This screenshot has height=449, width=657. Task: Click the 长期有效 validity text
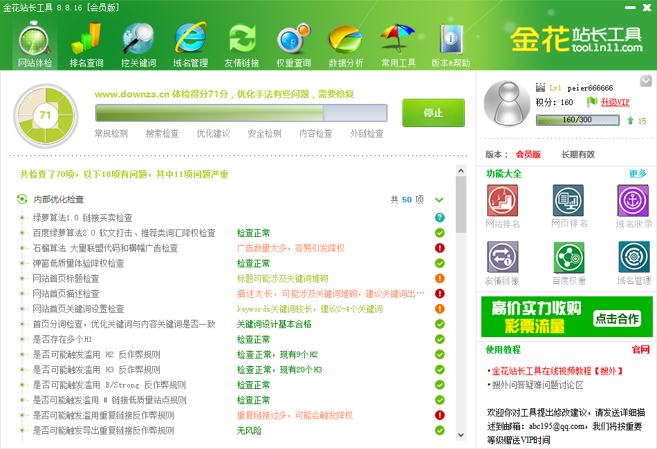click(577, 155)
